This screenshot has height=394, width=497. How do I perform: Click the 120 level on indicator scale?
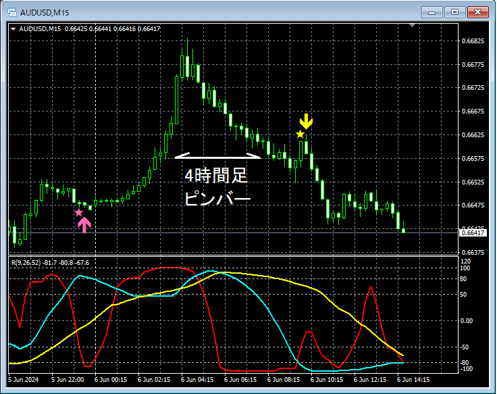(x=466, y=262)
